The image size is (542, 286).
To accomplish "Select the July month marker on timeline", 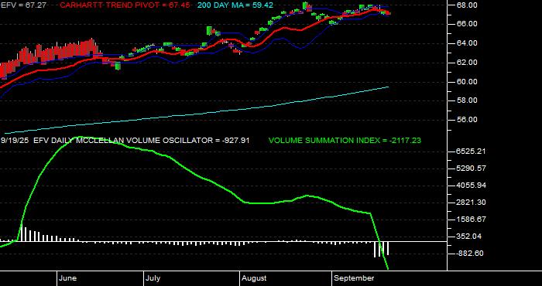I will (x=153, y=278).
